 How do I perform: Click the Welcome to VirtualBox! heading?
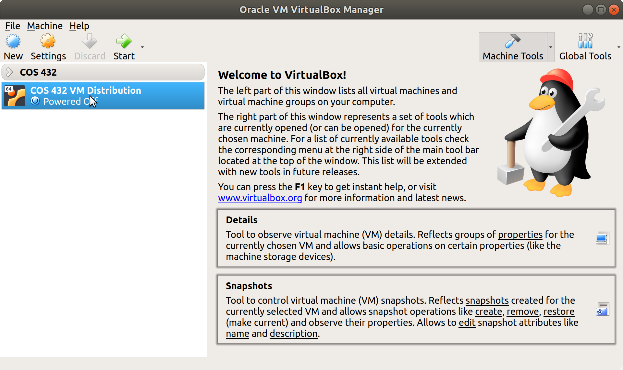pos(282,75)
